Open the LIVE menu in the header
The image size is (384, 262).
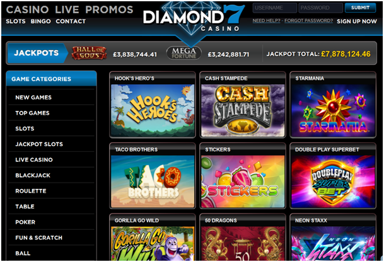67,9
